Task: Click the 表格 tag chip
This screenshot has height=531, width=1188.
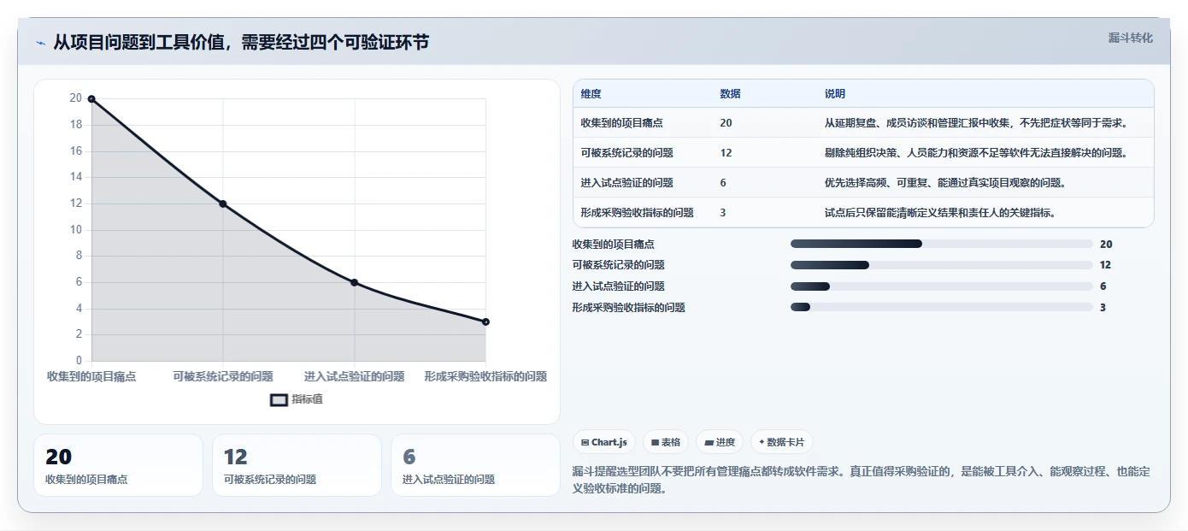Action: click(666, 442)
